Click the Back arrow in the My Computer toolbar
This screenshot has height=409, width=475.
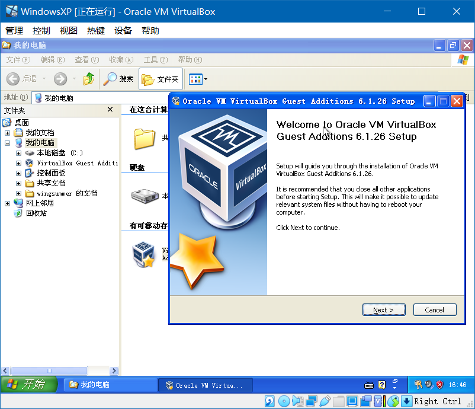tap(12, 79)
